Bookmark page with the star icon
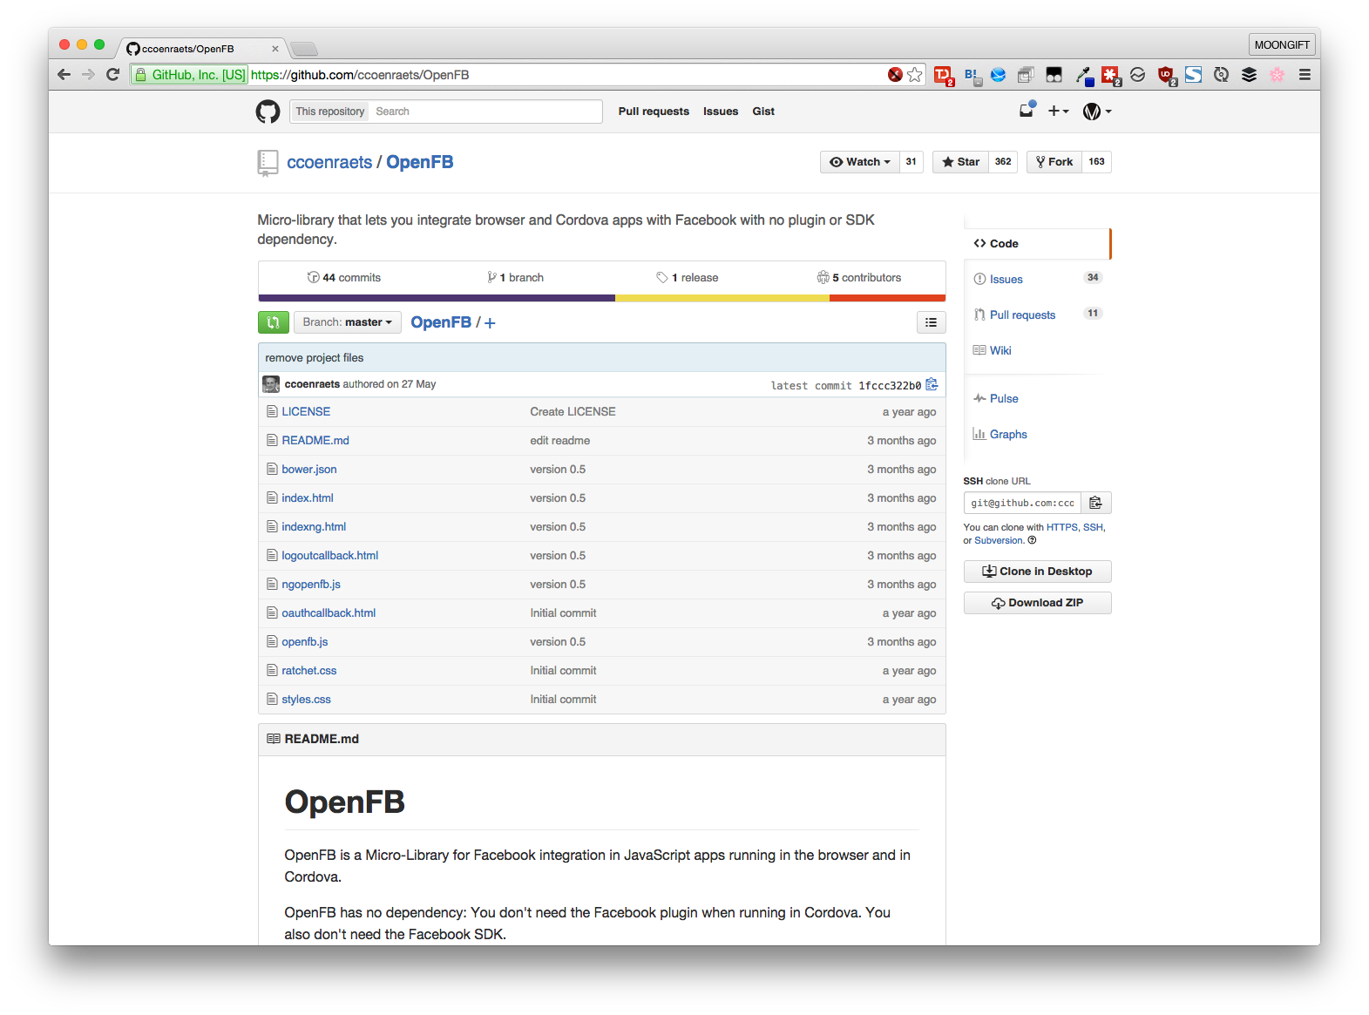 click(915, 75)
